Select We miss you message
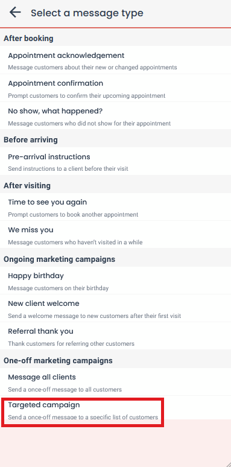231x467 pixels. (116, 234)
